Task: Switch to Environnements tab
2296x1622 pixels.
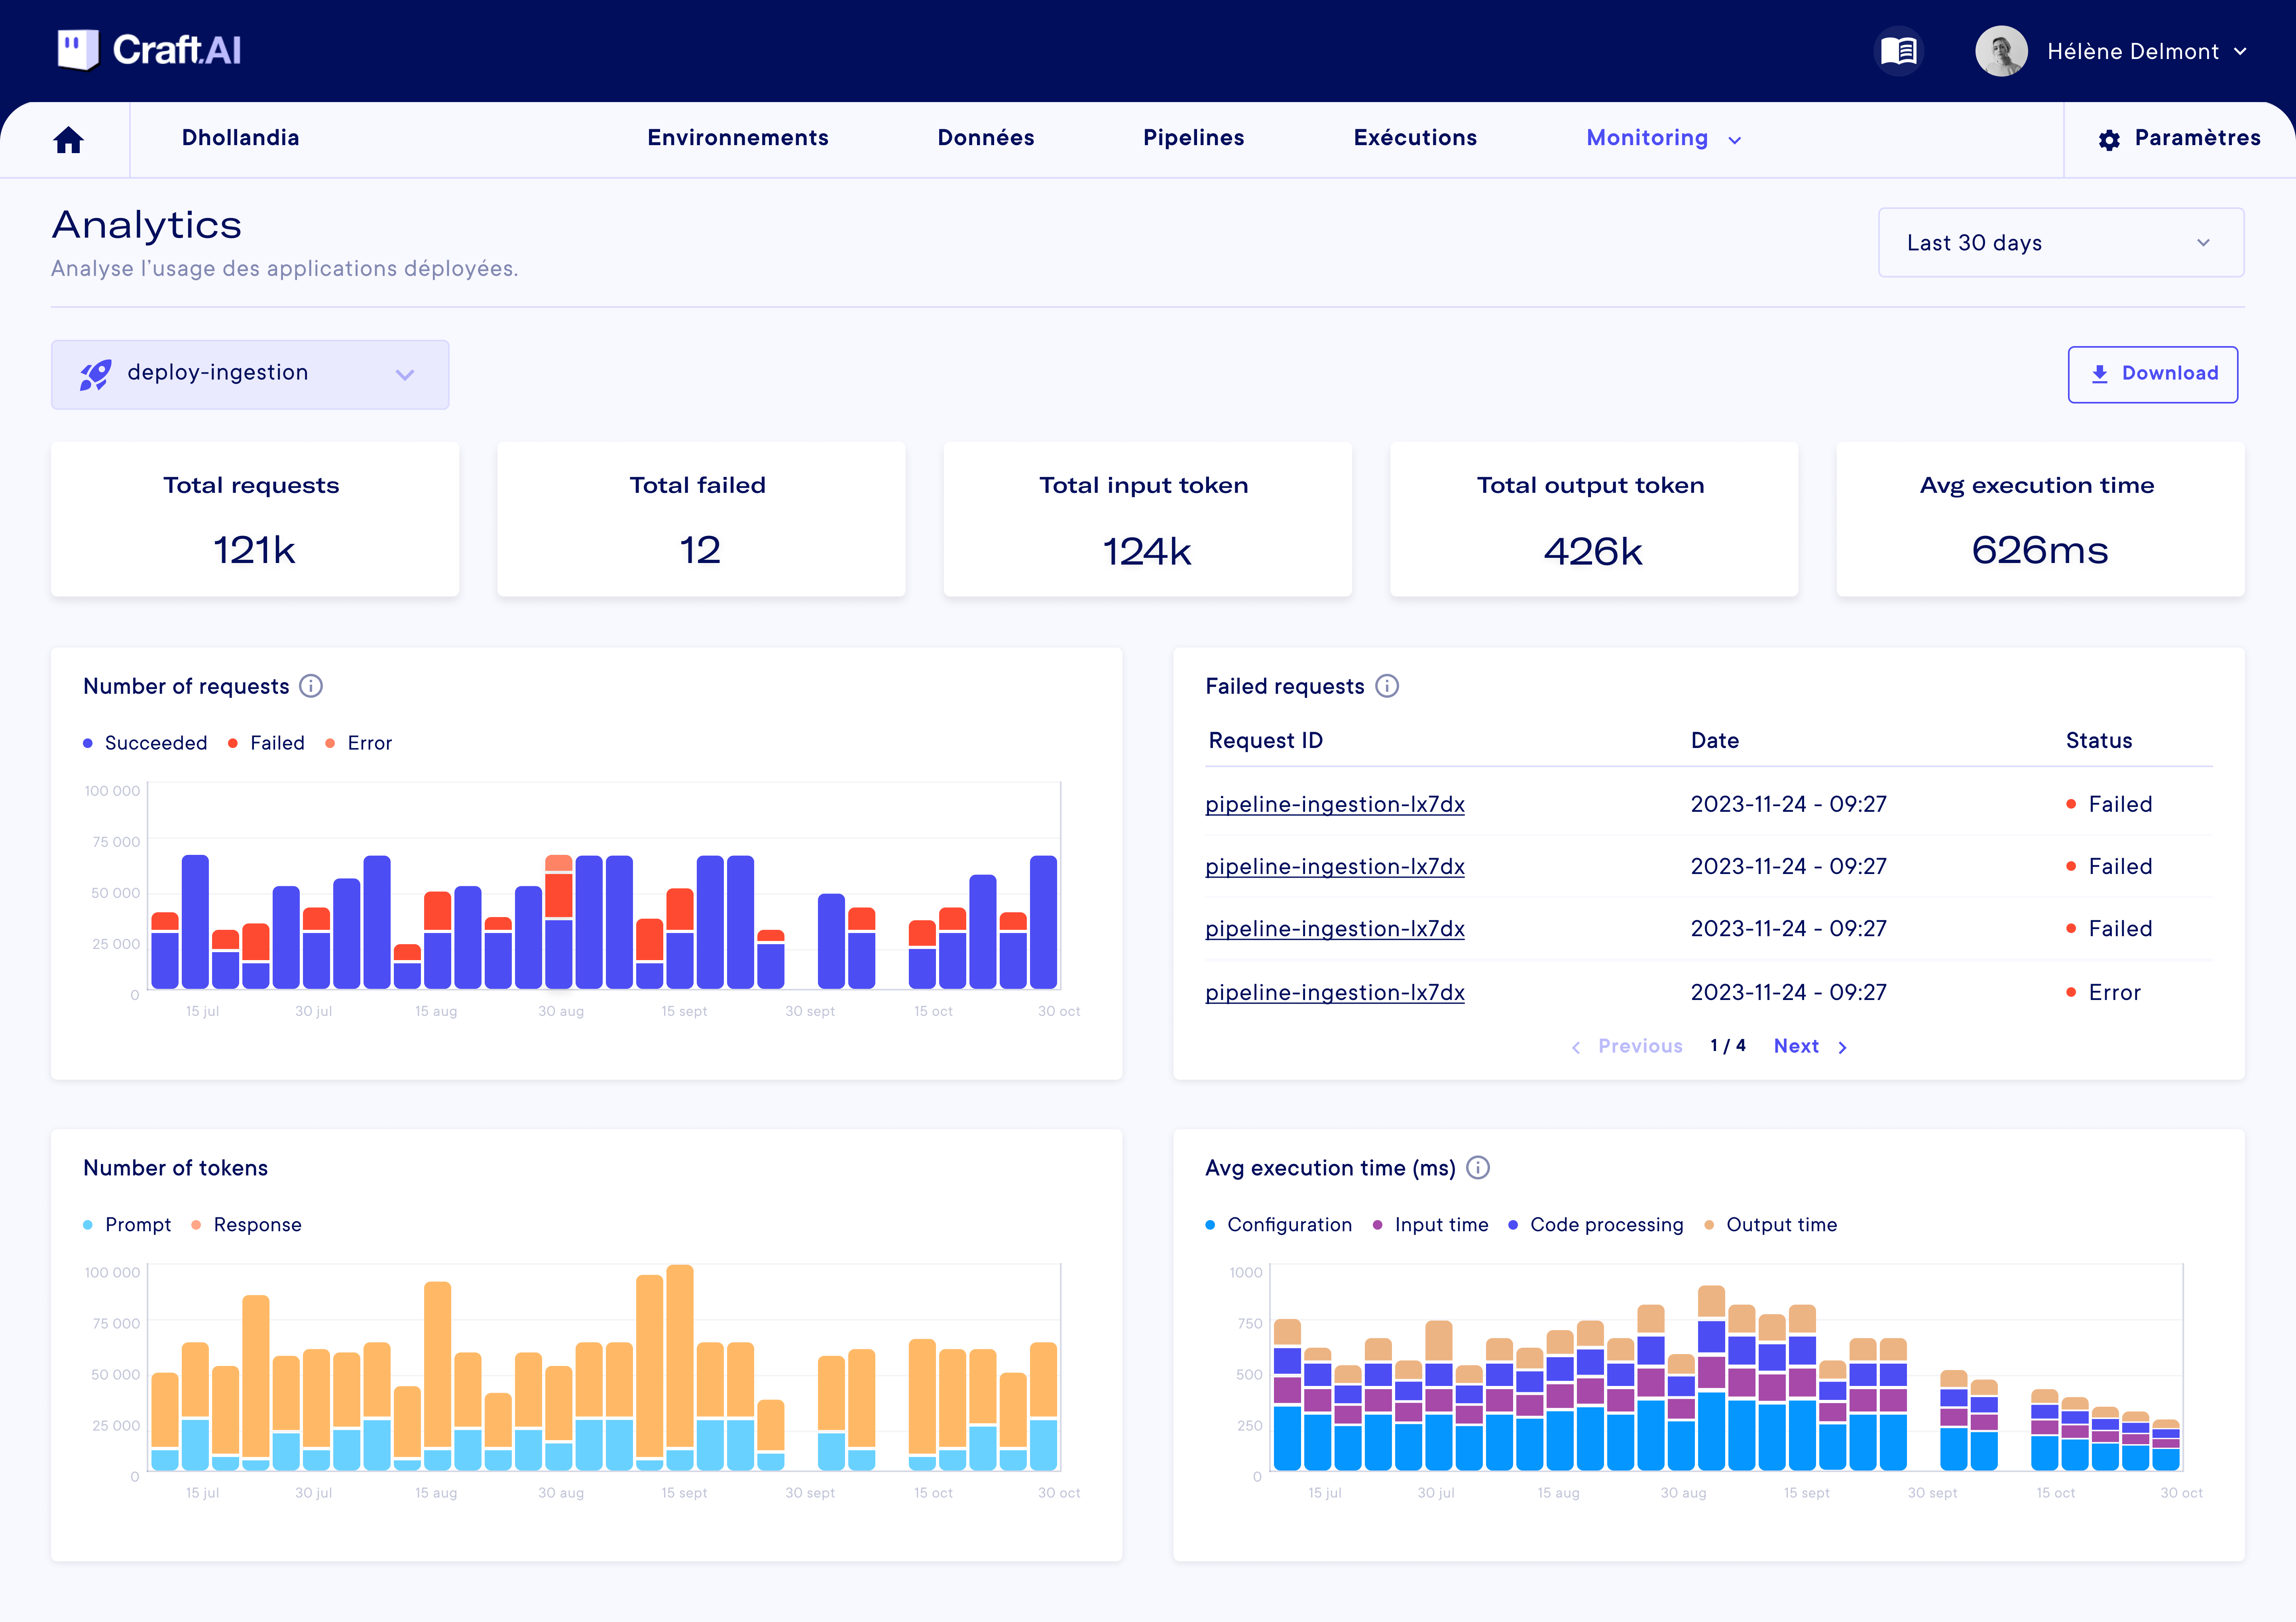Action: 737,138
